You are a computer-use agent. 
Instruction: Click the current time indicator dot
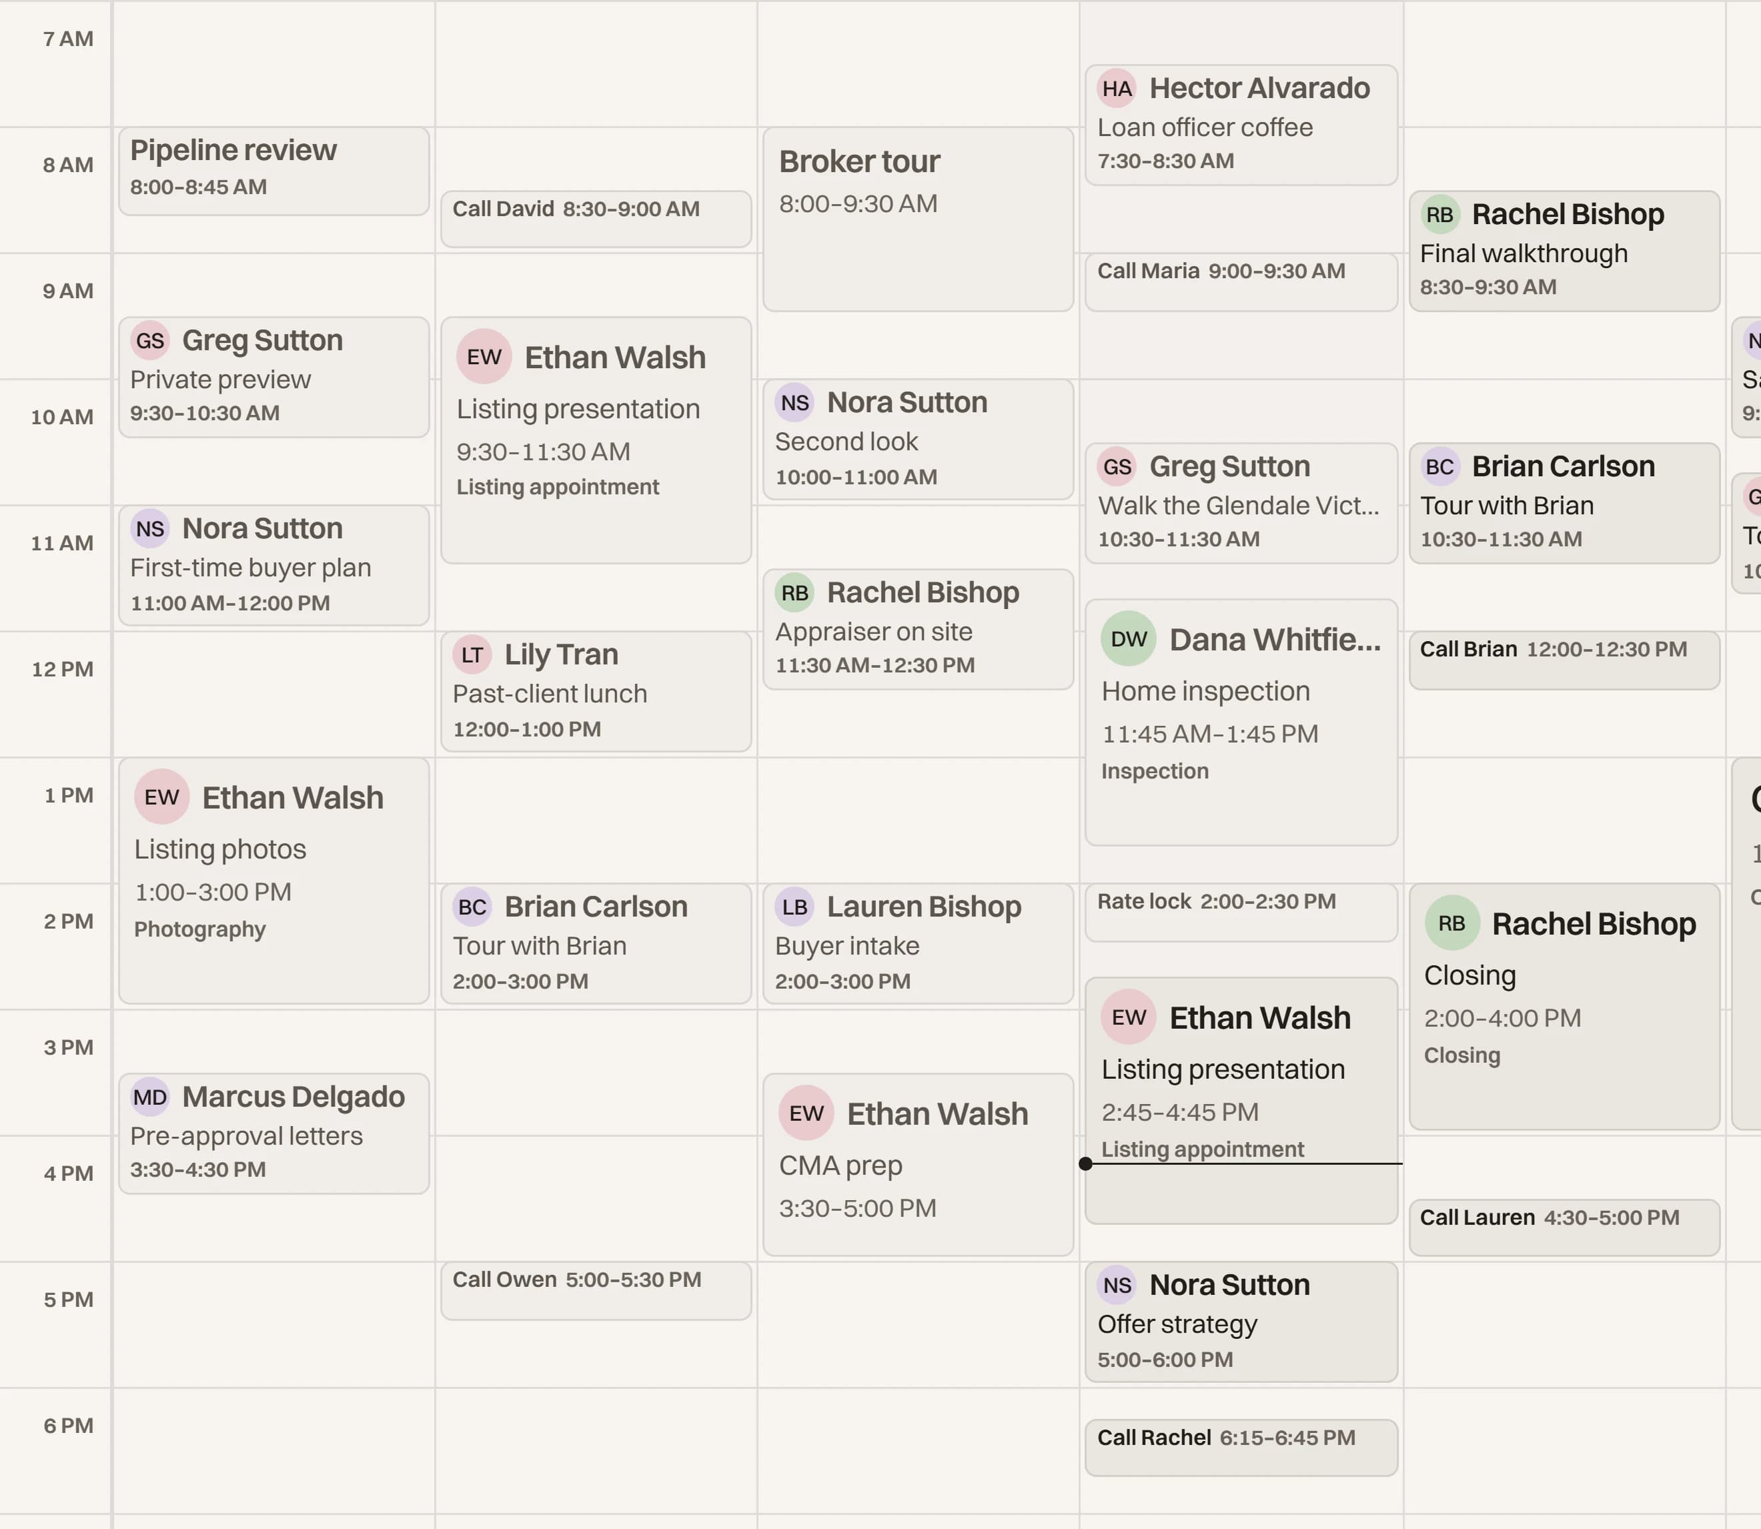click(x=1085, y=1163)
